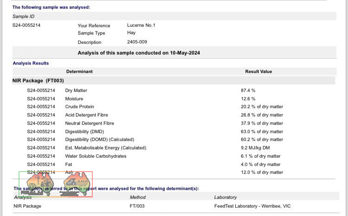348x216 pixels.
Task: Click the Lucerne No.1 reference value
Action: click(141, 25)
